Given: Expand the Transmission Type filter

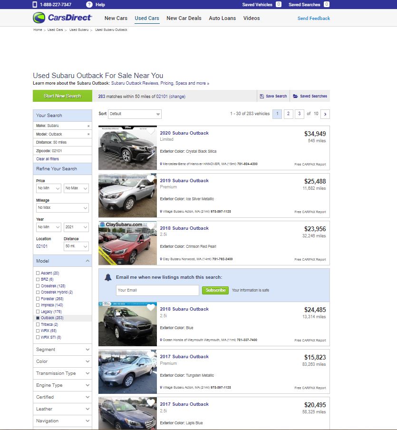Looking at the screenshot, I should (62, 373).
